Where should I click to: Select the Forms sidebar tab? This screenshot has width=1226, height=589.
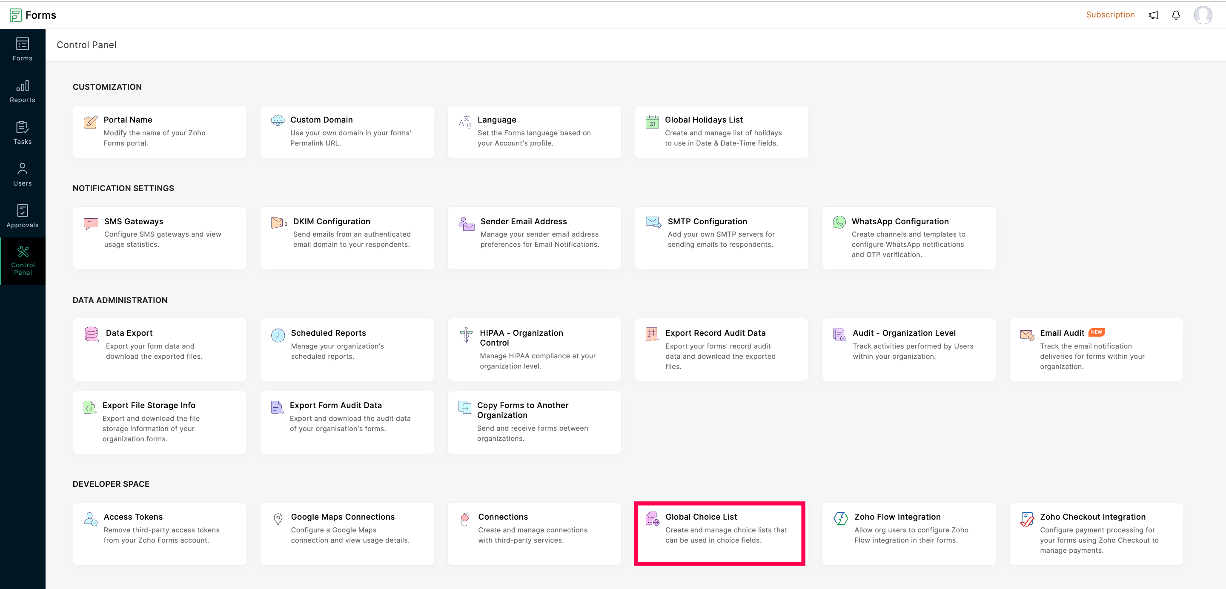(x=23, y=49)
